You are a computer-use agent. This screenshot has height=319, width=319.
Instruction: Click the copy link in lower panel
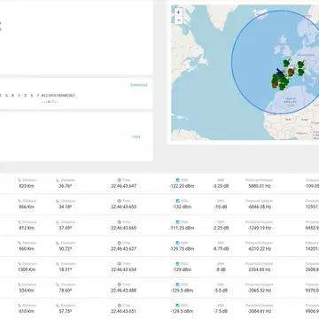coord(136,136)
